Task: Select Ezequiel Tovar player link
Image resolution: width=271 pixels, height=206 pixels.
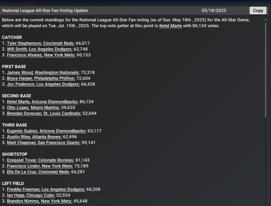Action: [22, 160]
